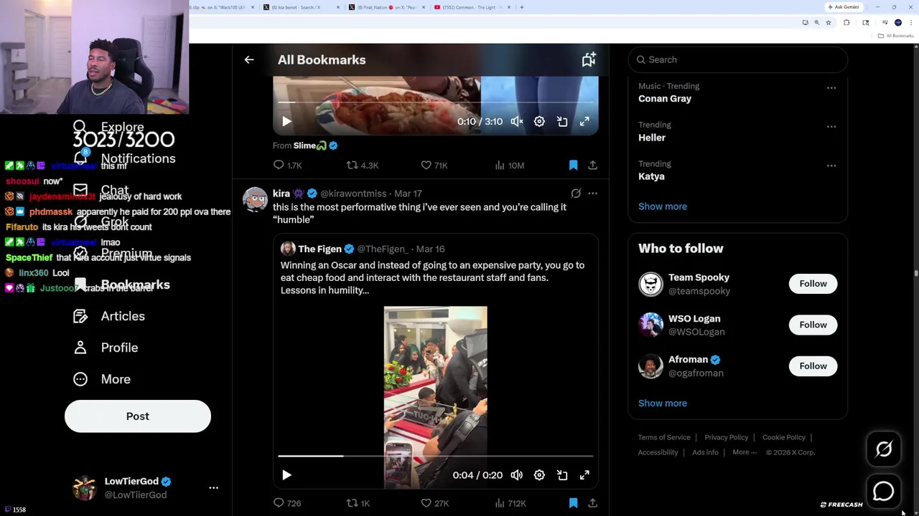
Task: Go back using the All Bookmarks arrow
Action: 249,60
